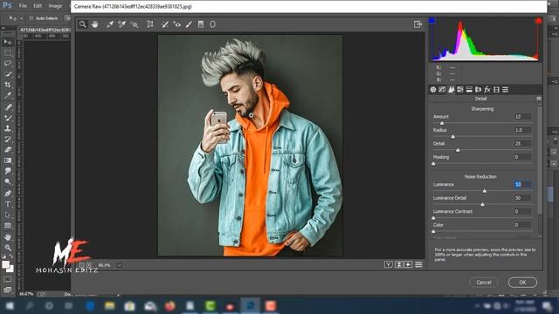Image resolution: width=559 pixels, height=314 pixels.
Task: Select the Photoshop Type tool
Action: click(x=8, y=204)
